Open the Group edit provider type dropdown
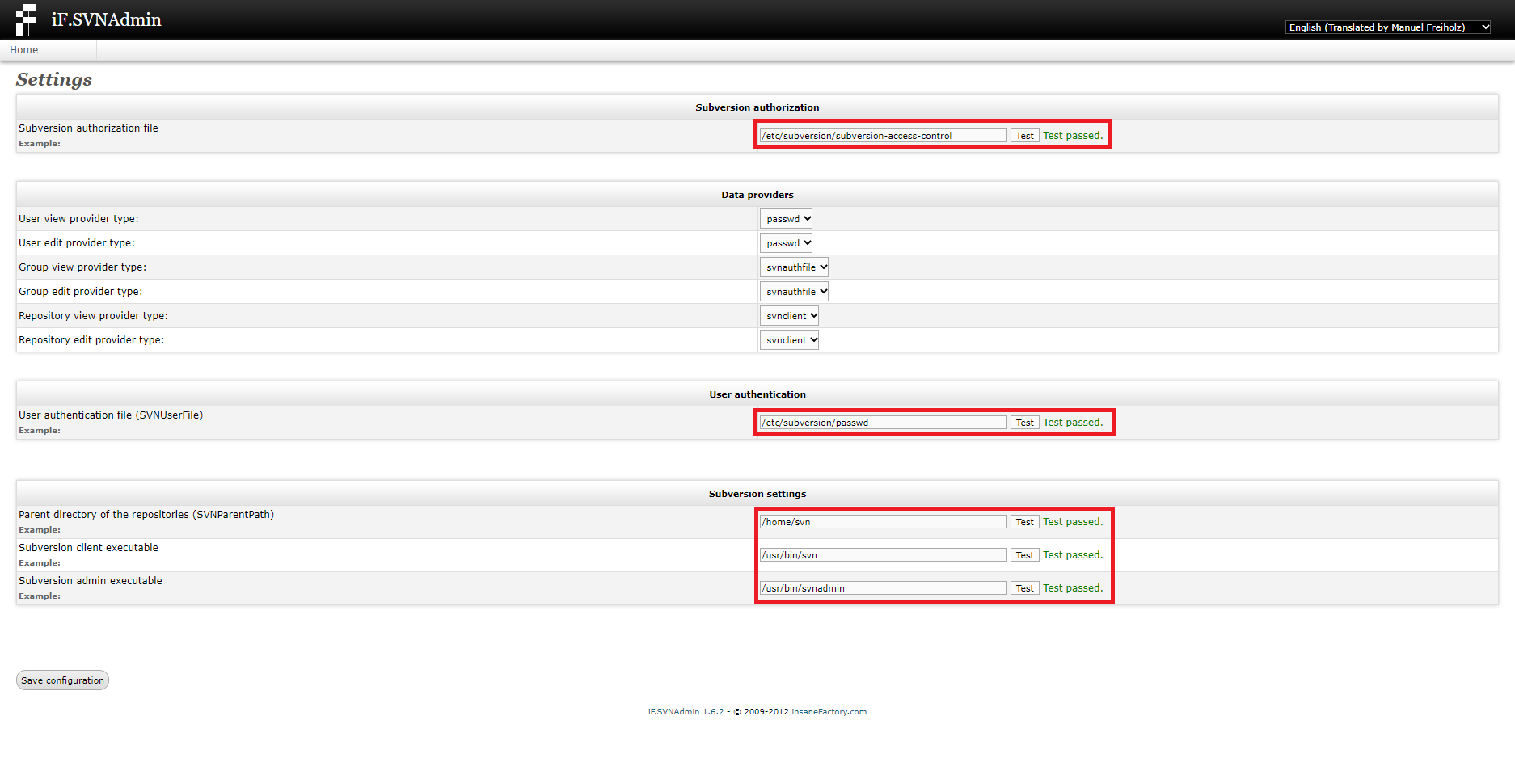This screenshot has height=758, width=1515. [x=794, y=292]
